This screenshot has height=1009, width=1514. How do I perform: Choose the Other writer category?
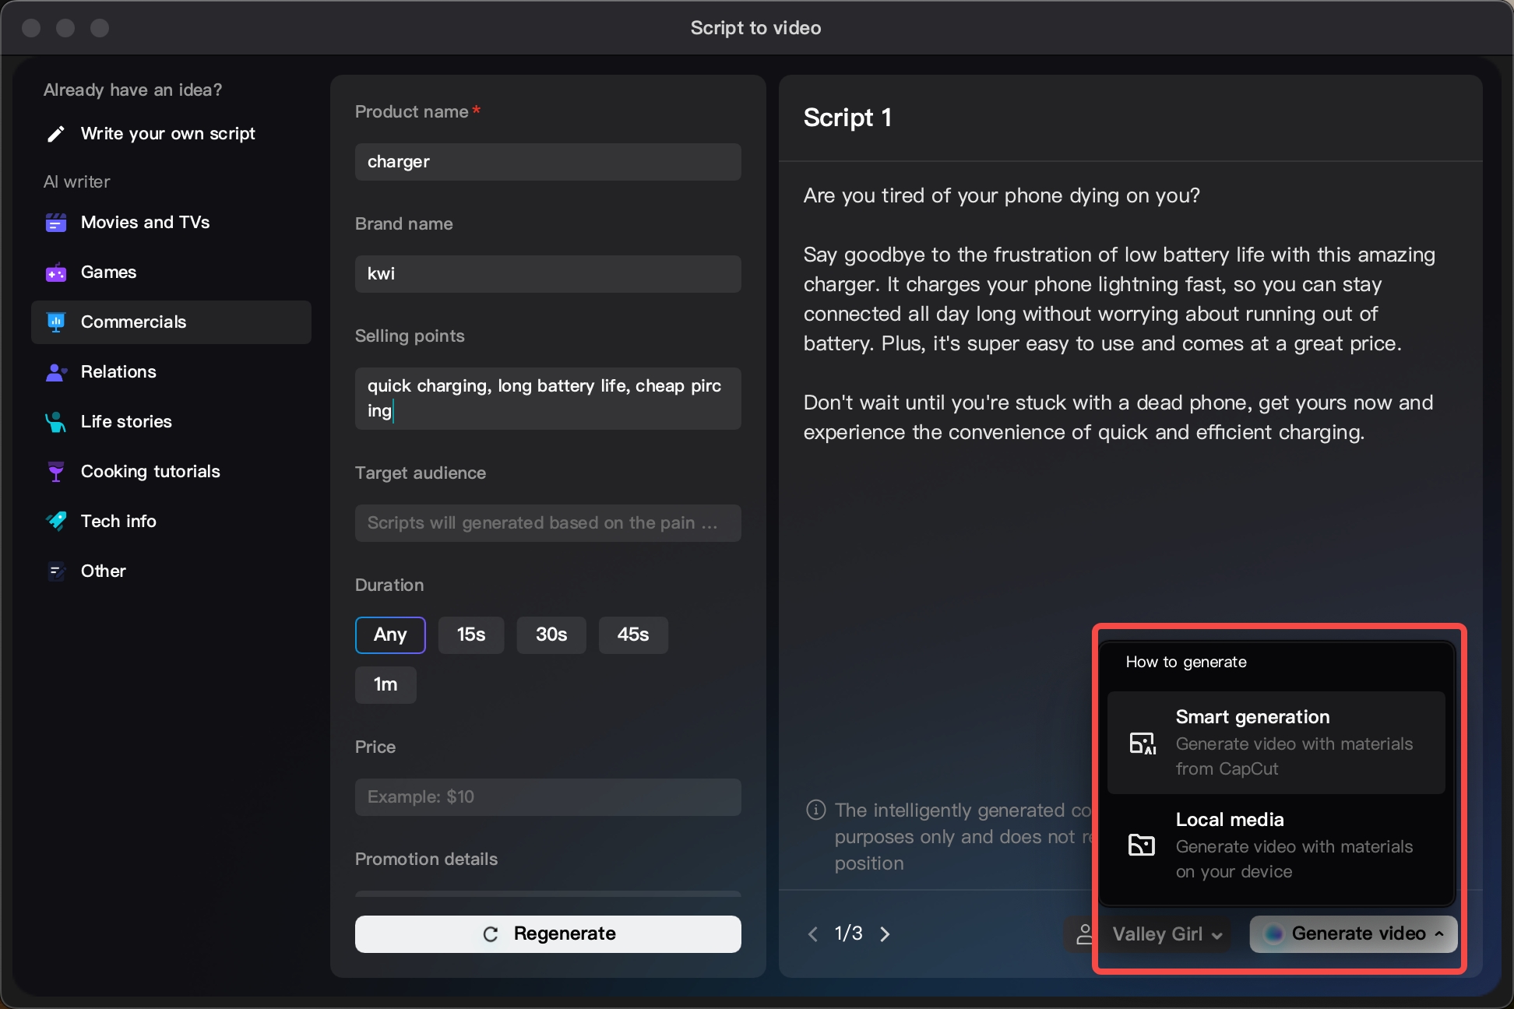(171, 571)
